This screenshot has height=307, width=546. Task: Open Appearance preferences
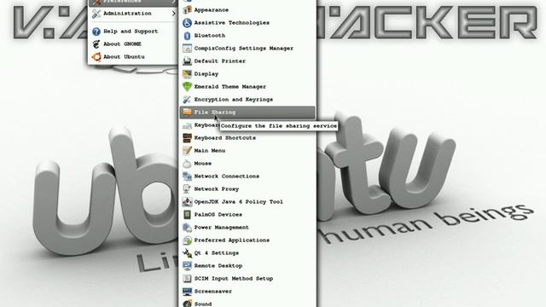(x=247, y=9)
